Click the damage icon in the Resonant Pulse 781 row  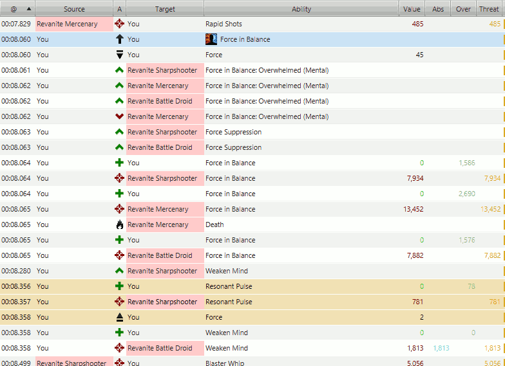(120, 301)
